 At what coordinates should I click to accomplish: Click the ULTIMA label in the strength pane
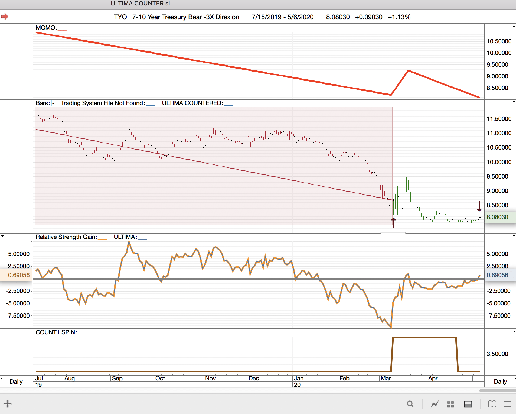point(125,237)
